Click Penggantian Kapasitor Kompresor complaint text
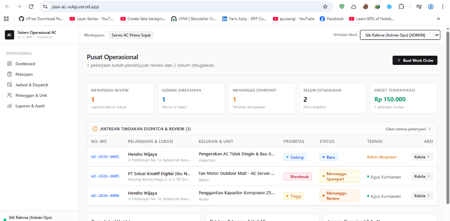Screen dimensions: 450x221 tap(236, 193)
